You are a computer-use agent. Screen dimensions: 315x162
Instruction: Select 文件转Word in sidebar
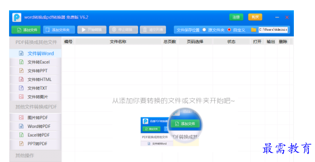pyautogui.click(x=35, y=53)
